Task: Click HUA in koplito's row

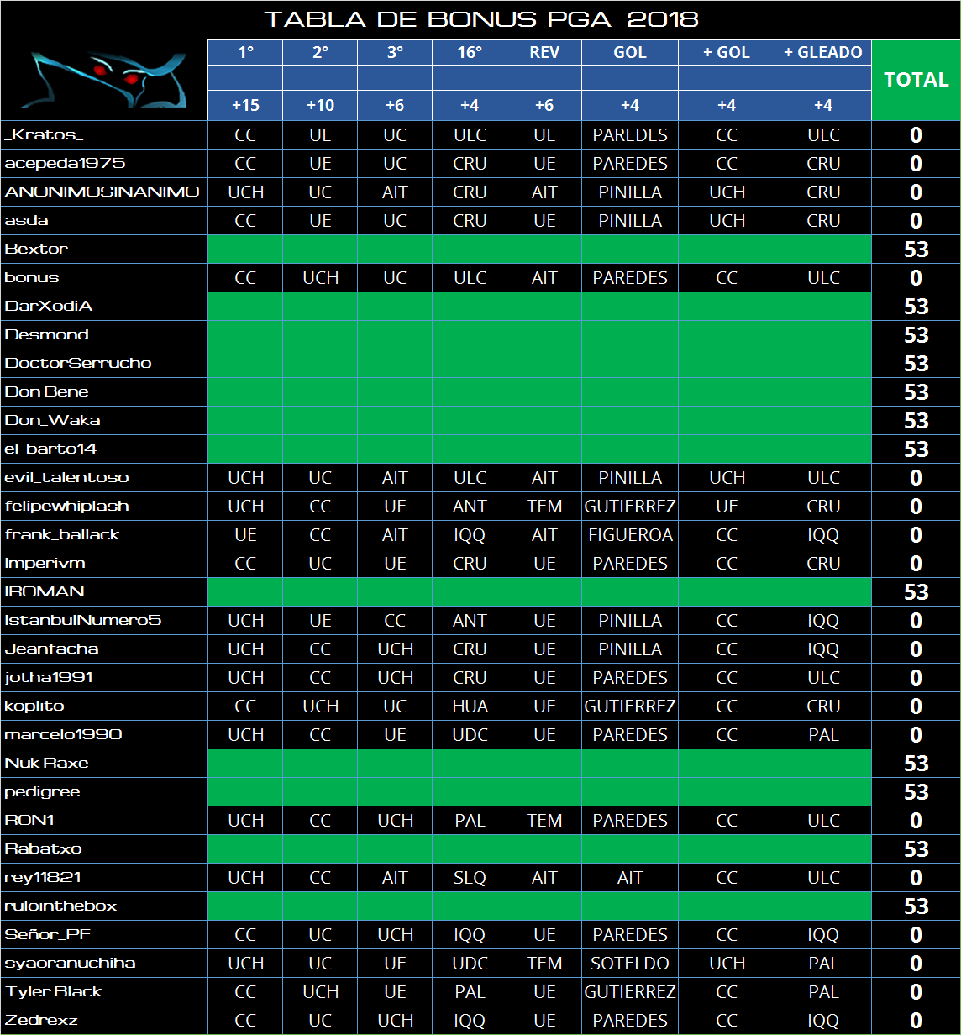Action: (470, 707)
